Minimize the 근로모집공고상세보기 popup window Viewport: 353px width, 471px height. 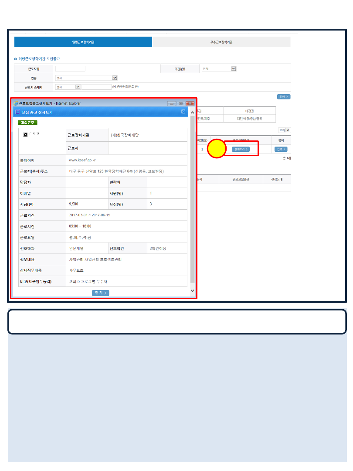point(172,103)
